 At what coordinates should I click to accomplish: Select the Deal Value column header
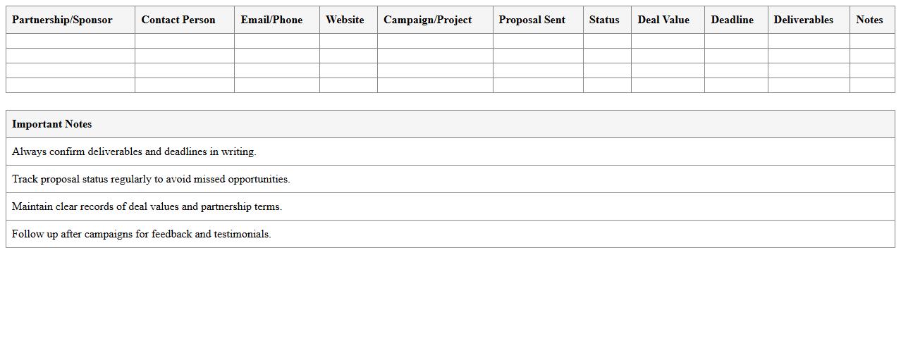(x=663, y=20)
